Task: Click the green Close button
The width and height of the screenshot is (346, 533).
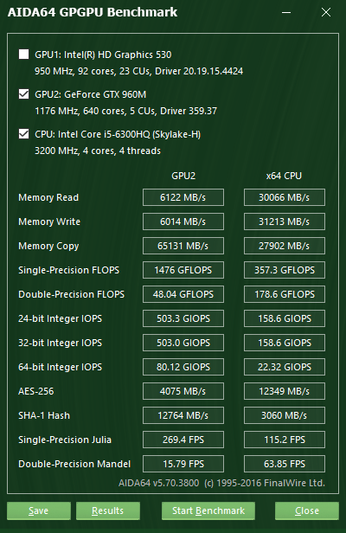Action: 307,511
